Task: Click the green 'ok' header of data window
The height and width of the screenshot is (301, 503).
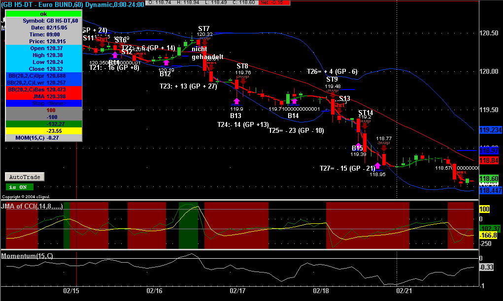Action: click(44, 14)
